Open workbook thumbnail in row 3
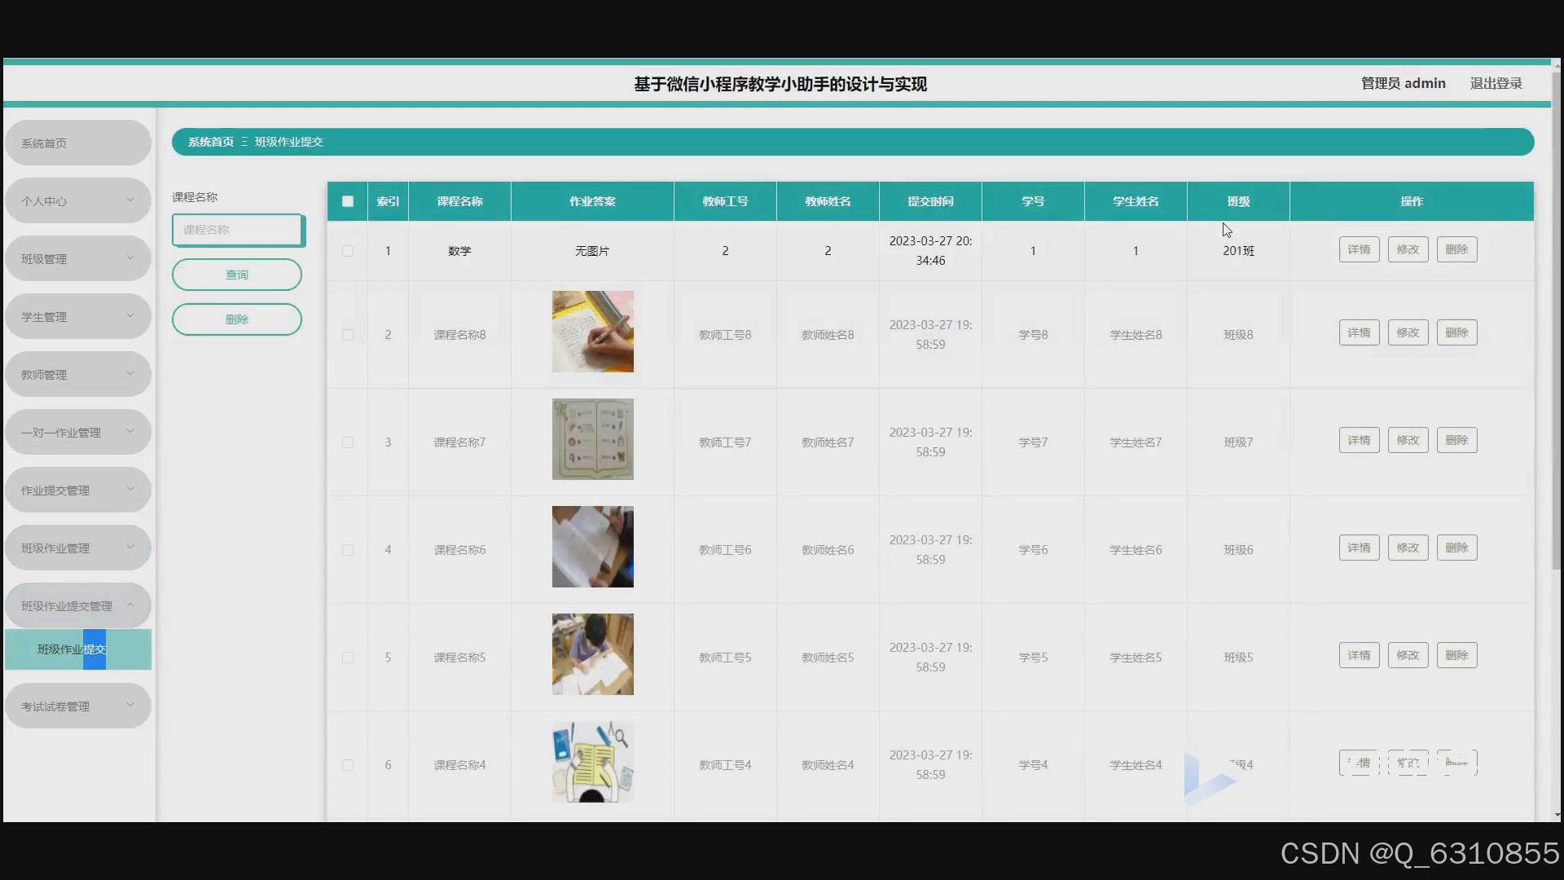 tap(592, 439)
